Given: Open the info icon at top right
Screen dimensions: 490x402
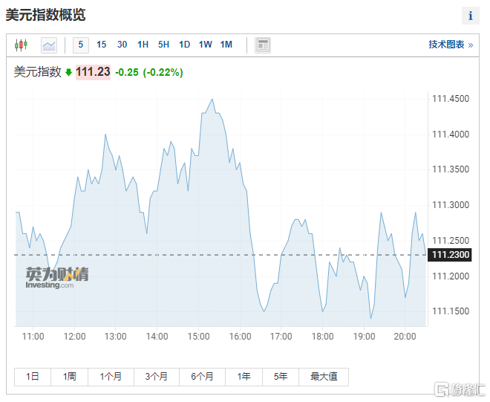Looking at the screenshot, I should click(470, 16).
